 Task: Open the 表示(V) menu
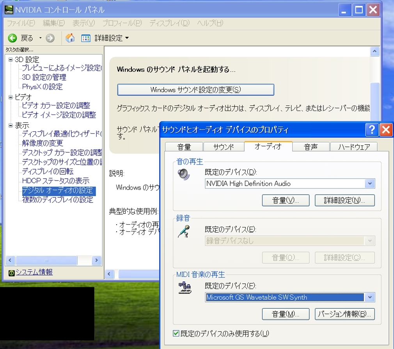click(83, 23)
